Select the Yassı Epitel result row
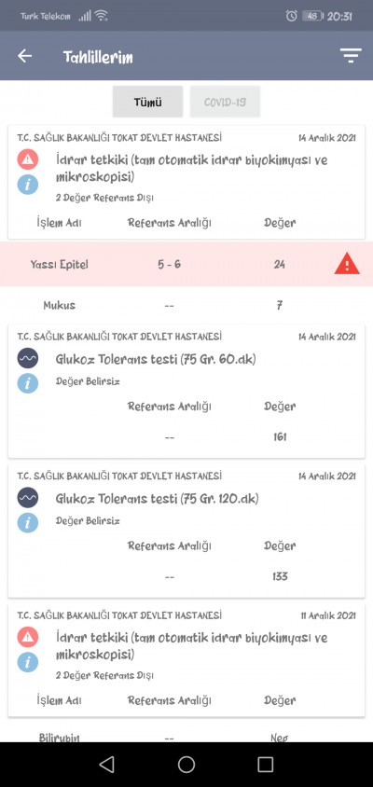The width and height of the screenshot is (373, 787). point(186,264)
